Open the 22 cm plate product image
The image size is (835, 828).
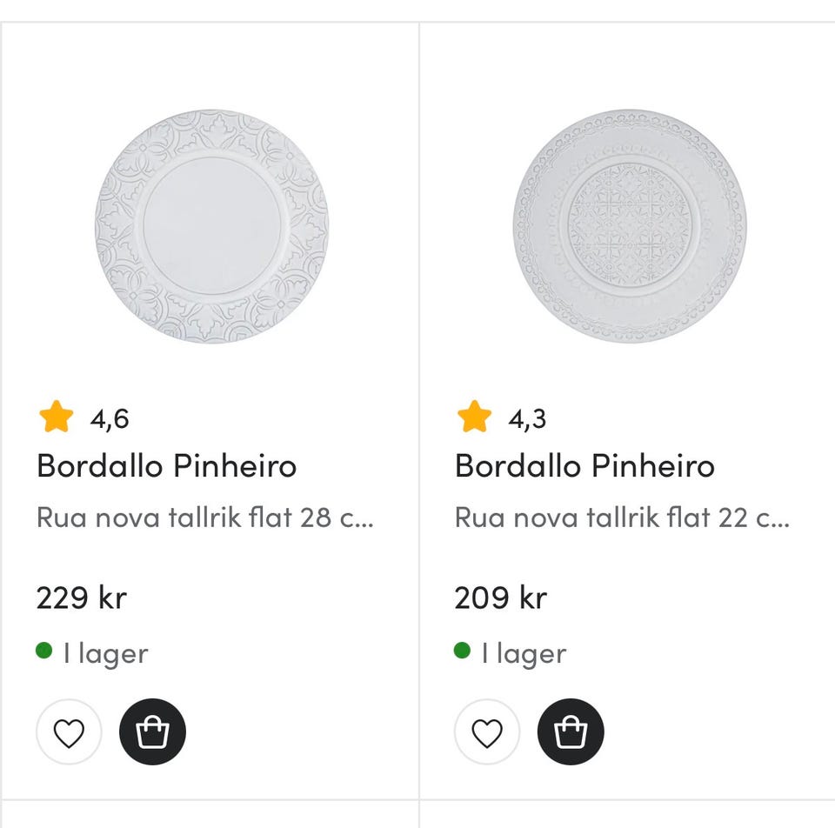[x=629, y=226]
